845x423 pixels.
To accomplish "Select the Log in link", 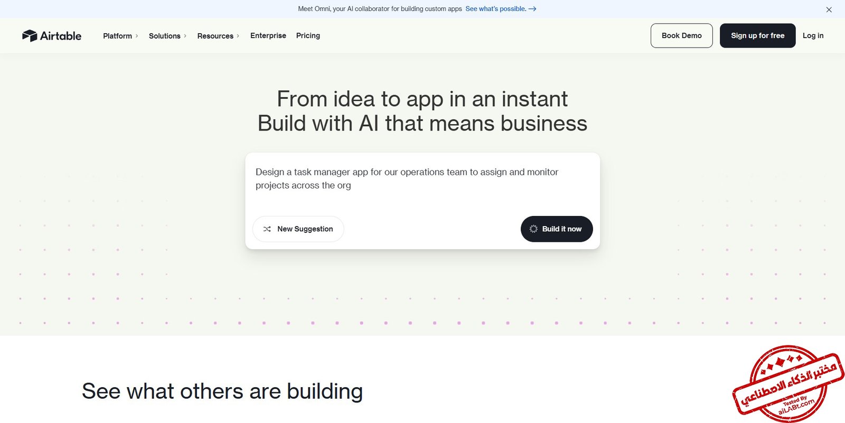I will tap(813, 35).
